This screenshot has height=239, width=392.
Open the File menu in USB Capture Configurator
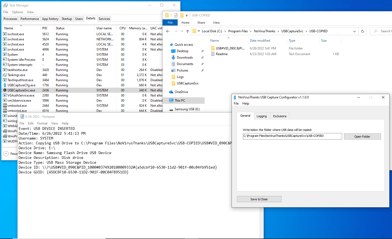tap(236, 104)
